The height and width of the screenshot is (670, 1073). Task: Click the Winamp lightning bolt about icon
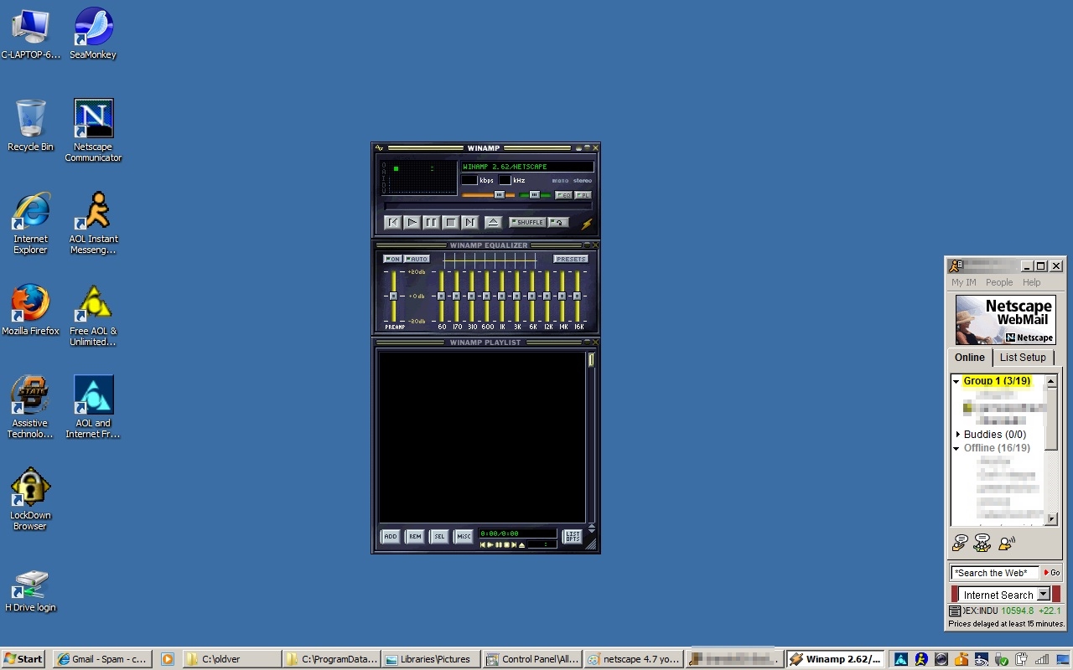coord(587,224)
